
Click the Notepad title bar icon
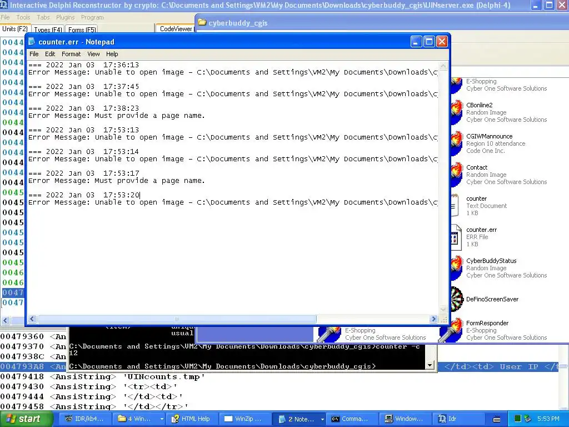click(x=32, y=42)
